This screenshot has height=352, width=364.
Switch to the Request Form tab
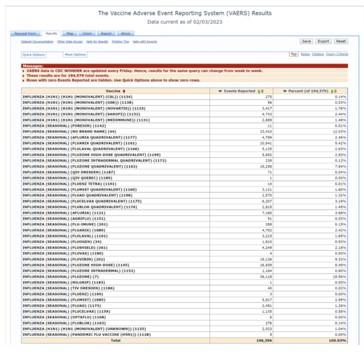[x=25, y=33]
